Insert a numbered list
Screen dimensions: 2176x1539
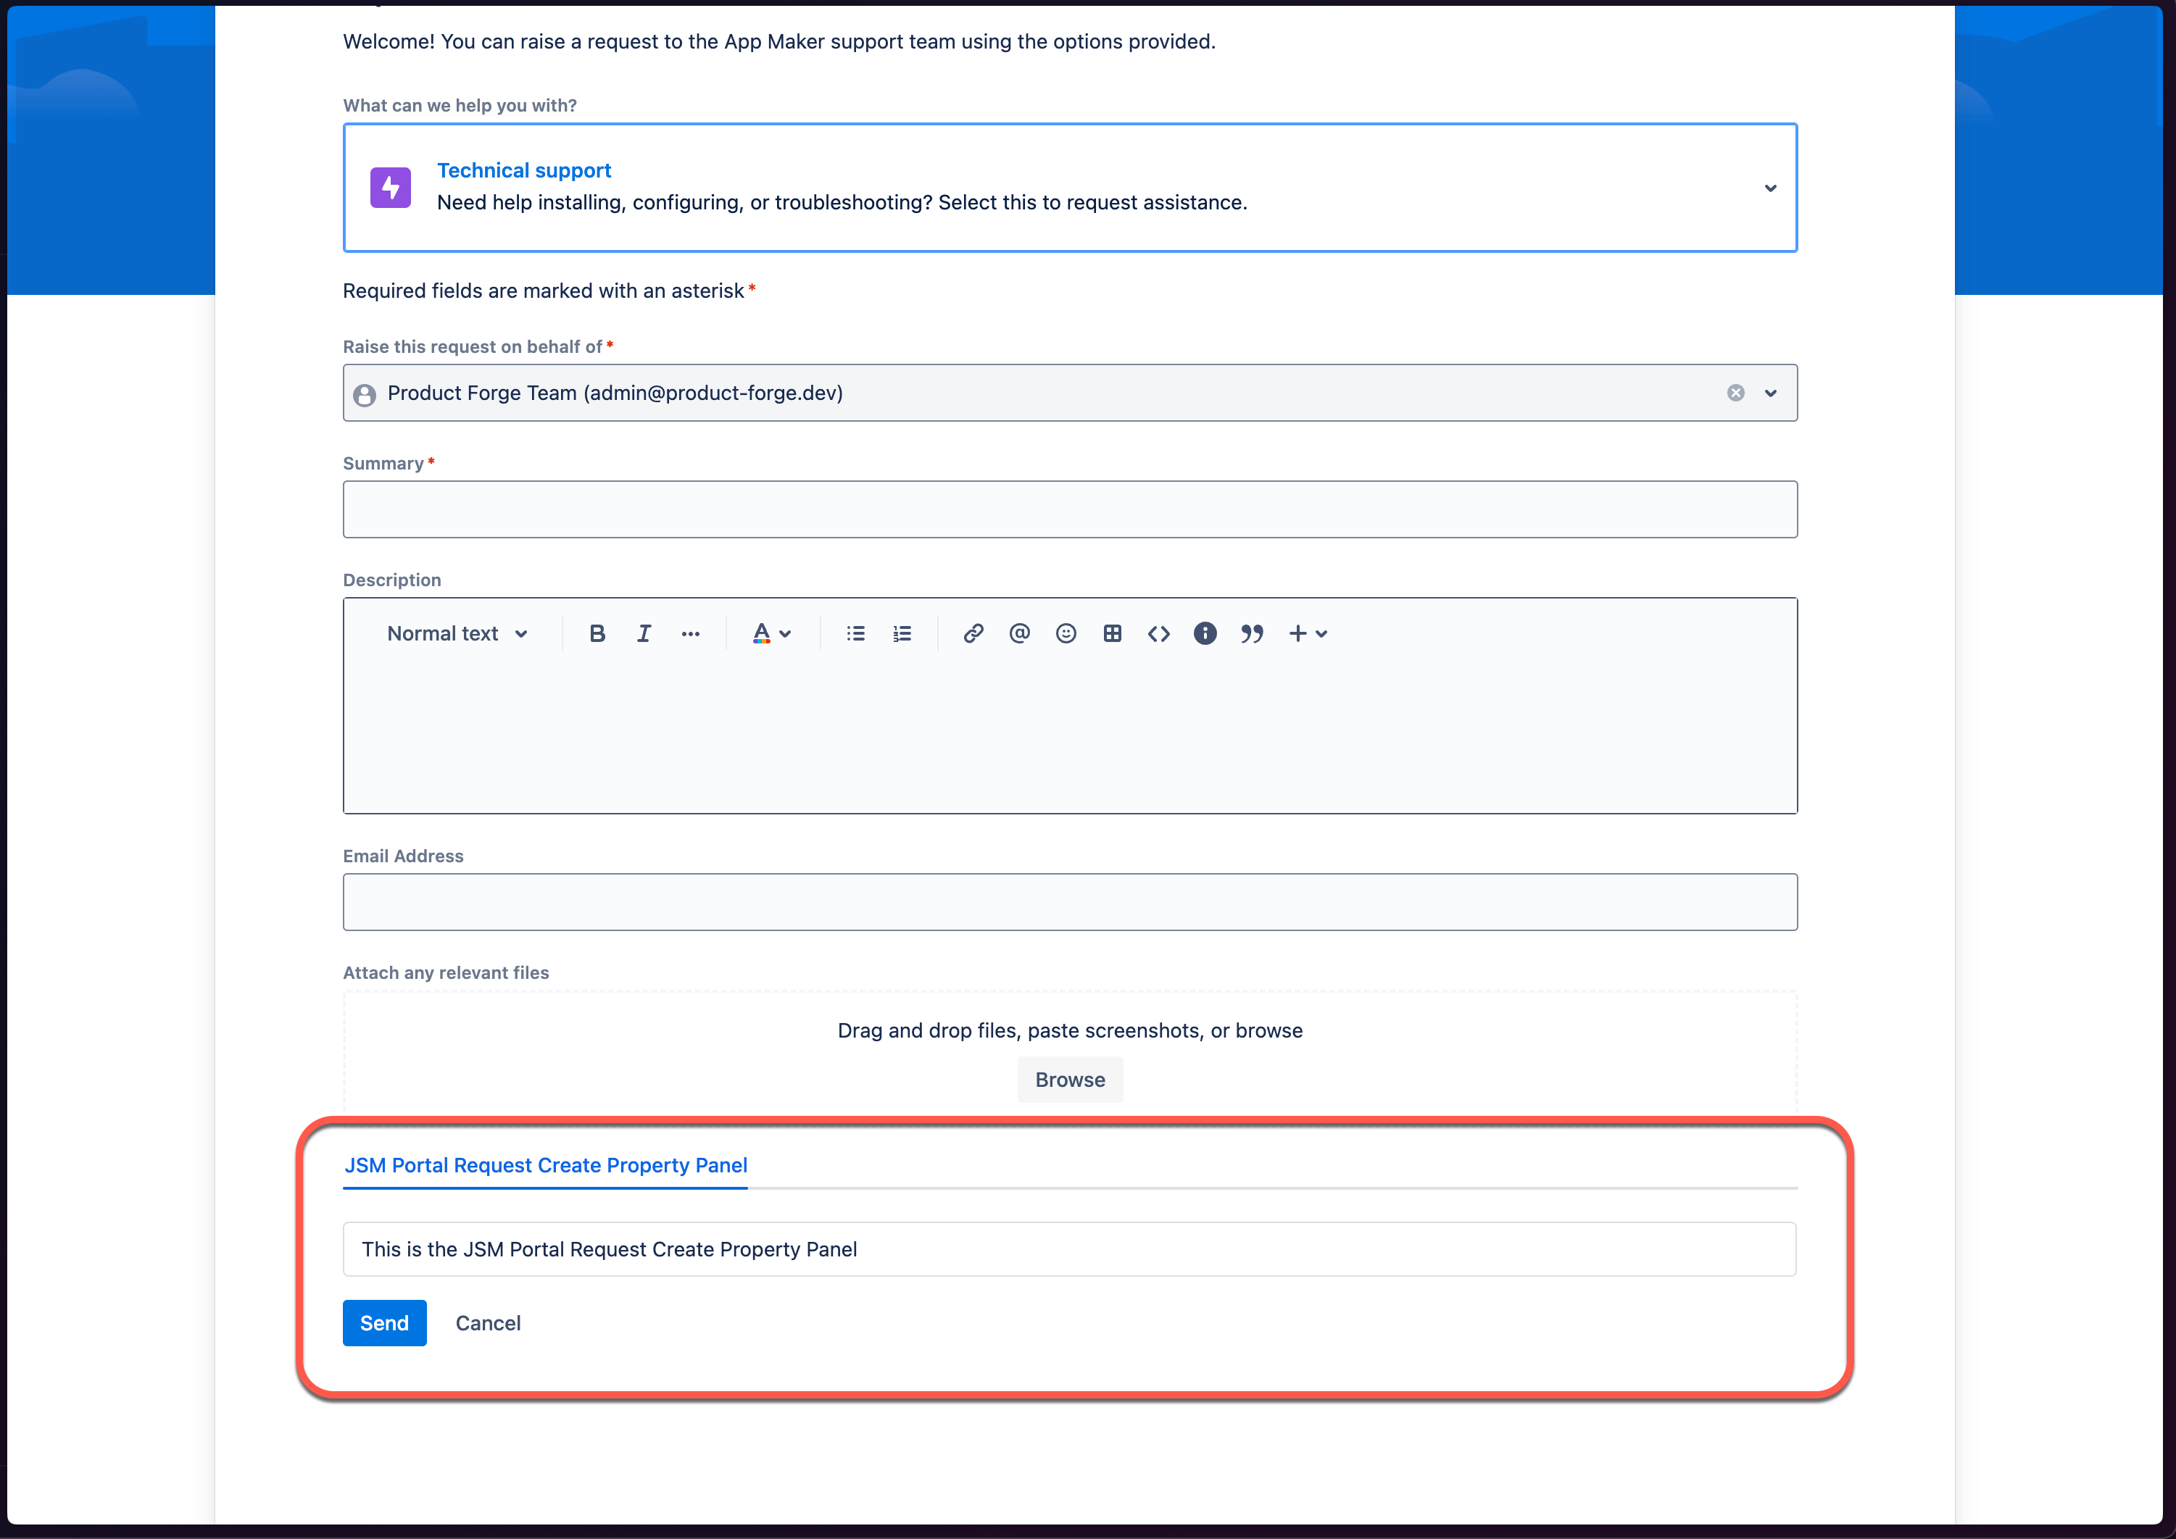902,634
